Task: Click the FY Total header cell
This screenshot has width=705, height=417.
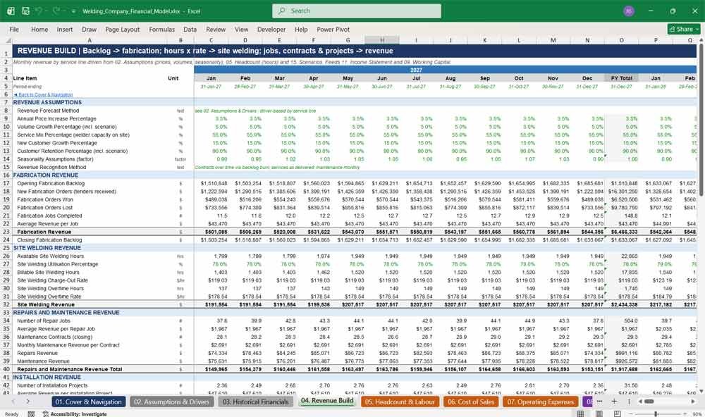Action: [621, 78]
